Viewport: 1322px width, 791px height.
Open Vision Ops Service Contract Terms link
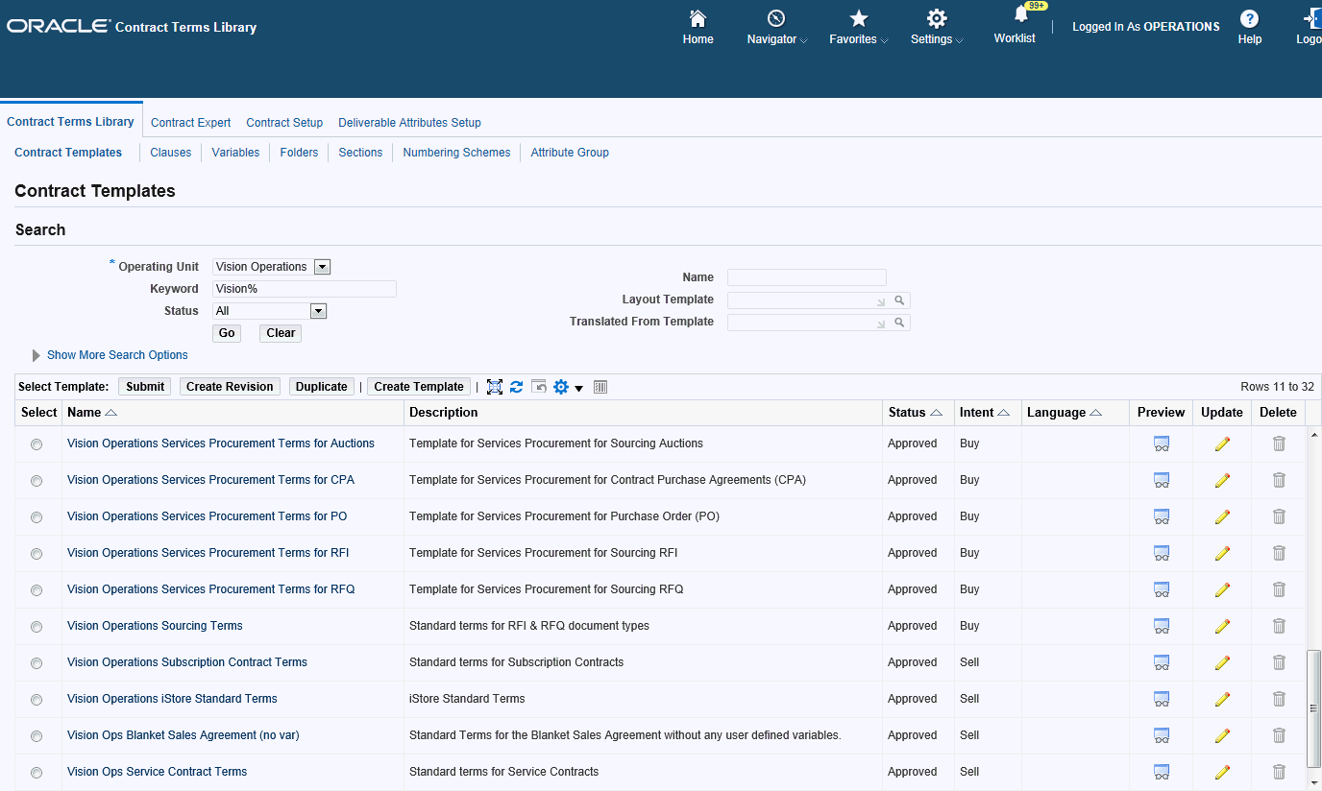[157, 772]
